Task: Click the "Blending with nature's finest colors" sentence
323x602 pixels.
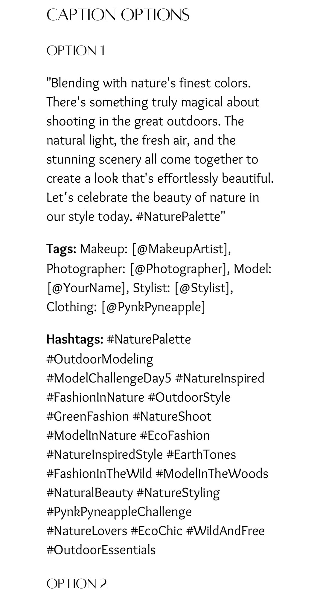Action: [x=149, y=83]
